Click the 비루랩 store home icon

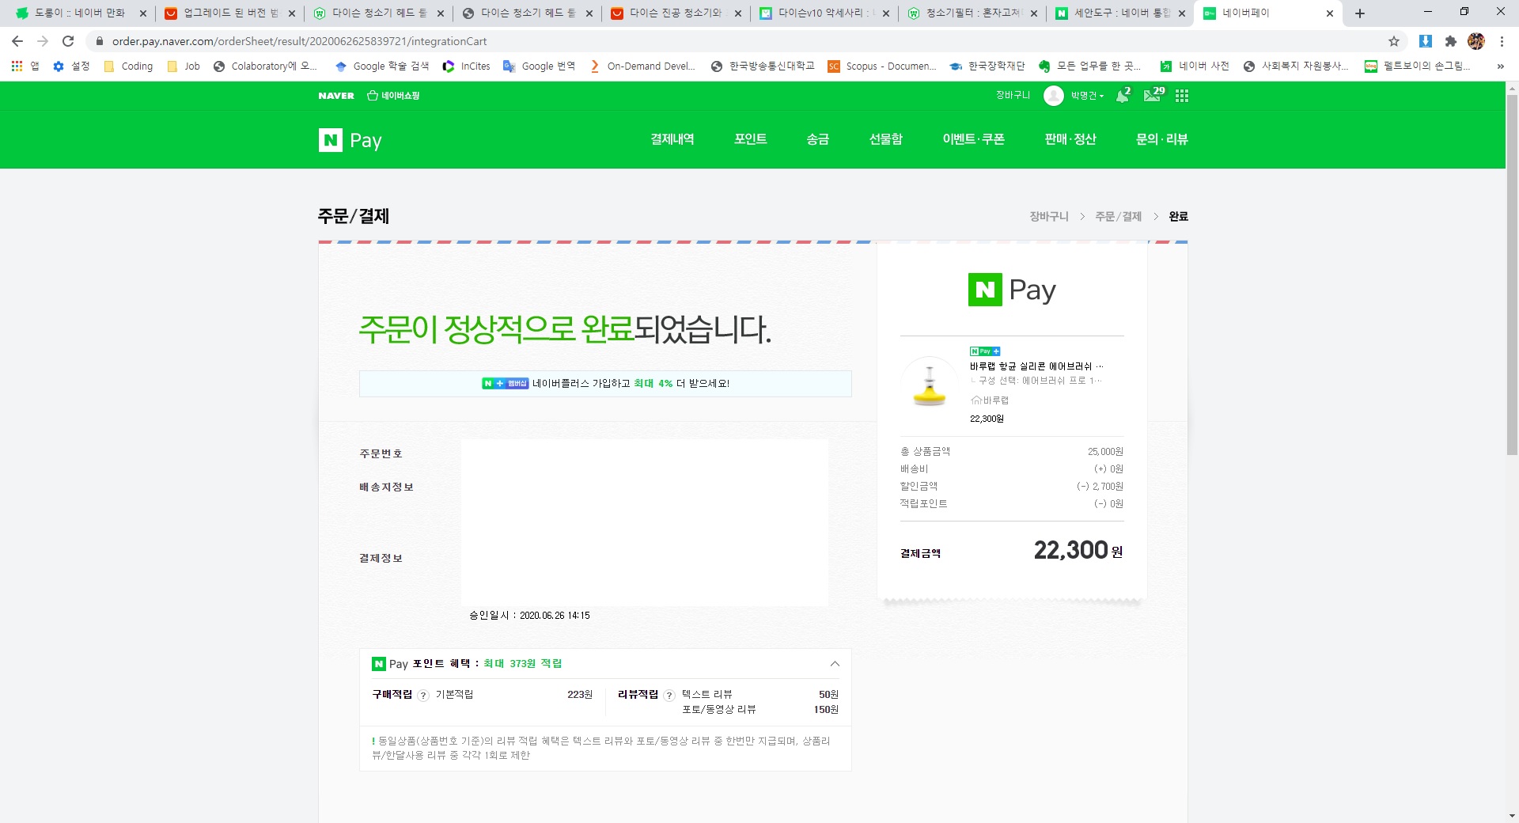pos(975,400)
